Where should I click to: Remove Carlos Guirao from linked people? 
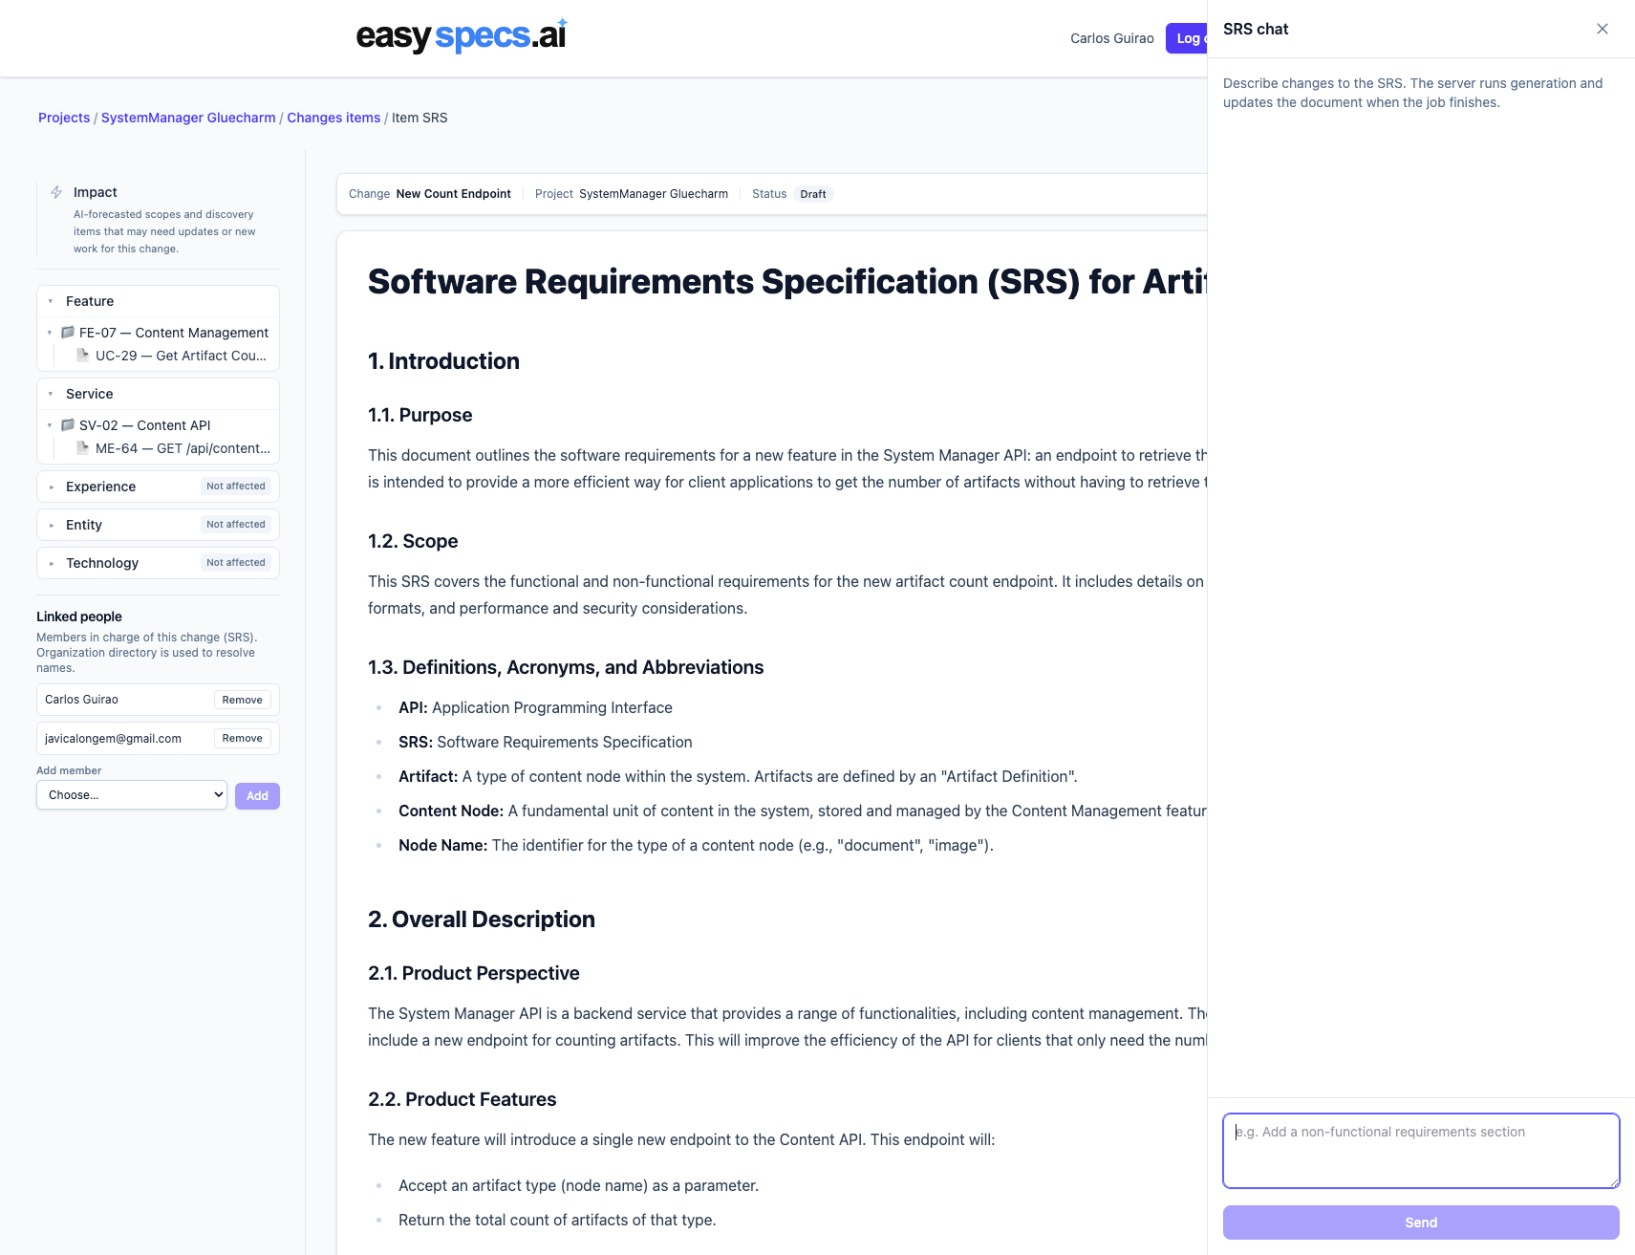point(242,699)
